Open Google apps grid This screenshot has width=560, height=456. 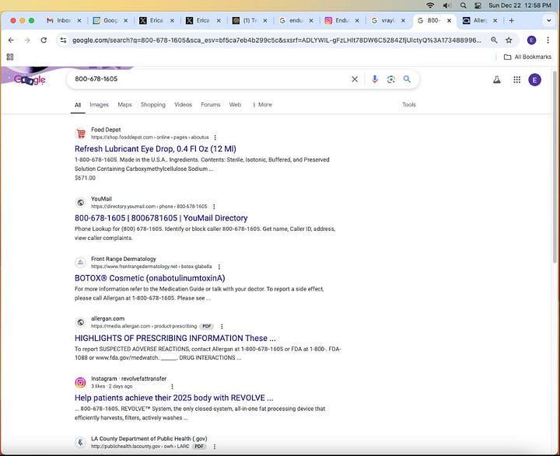516,79
